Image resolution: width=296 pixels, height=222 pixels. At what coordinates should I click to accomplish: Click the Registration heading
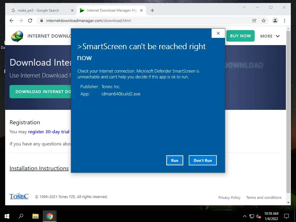pyautogui.click(x=25, y=122)
